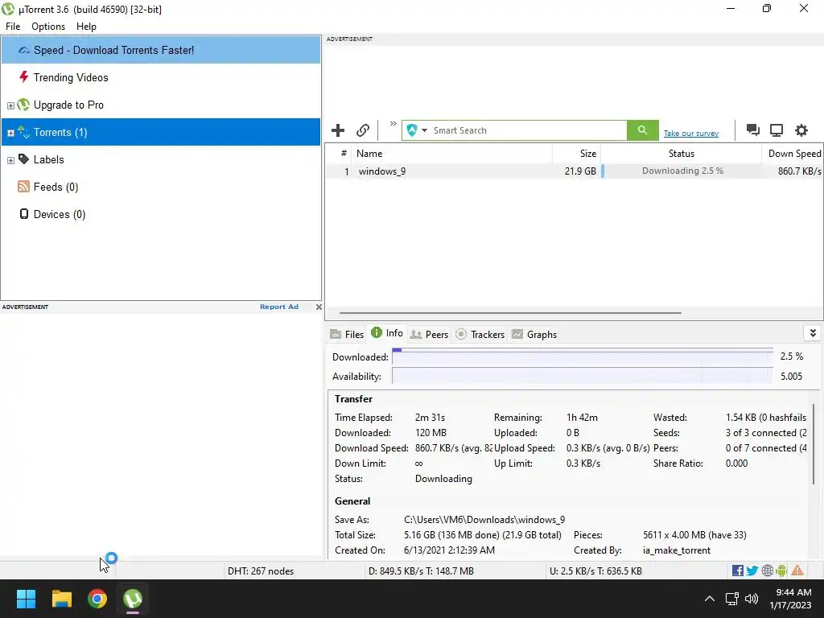Sort by the Name column header
The image size is (824, 618).
pyautogui.click(x=452, y=154)
